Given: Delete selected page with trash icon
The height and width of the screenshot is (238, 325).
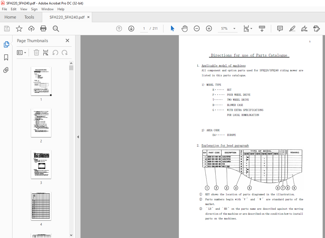Looking at the screenshot, I should pyautogui.click(x=36, y=53).
